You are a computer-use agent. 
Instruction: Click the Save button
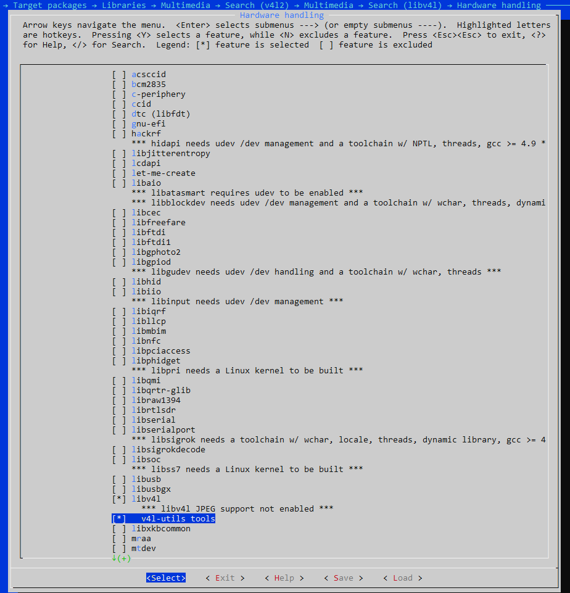pos(343,578)
